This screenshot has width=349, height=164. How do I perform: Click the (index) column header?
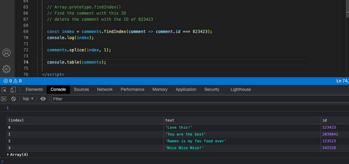click(85, 120)
